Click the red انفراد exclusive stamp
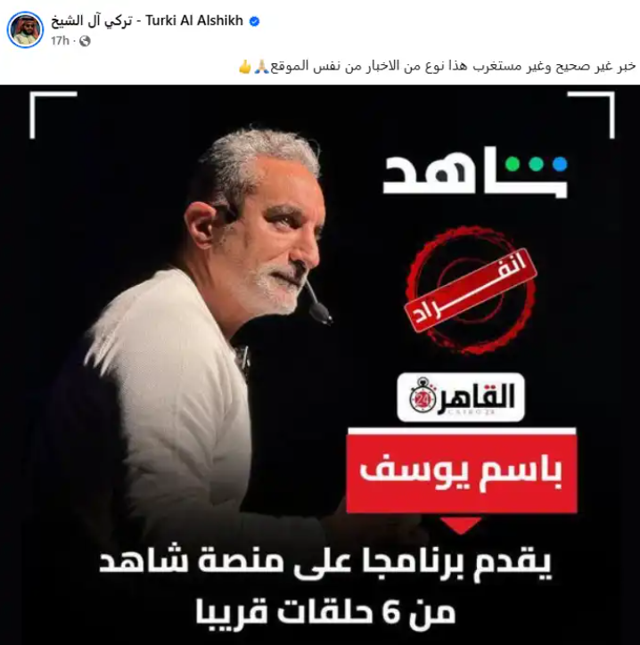Viewport: 640px width, 645px height. coord(471,290)
